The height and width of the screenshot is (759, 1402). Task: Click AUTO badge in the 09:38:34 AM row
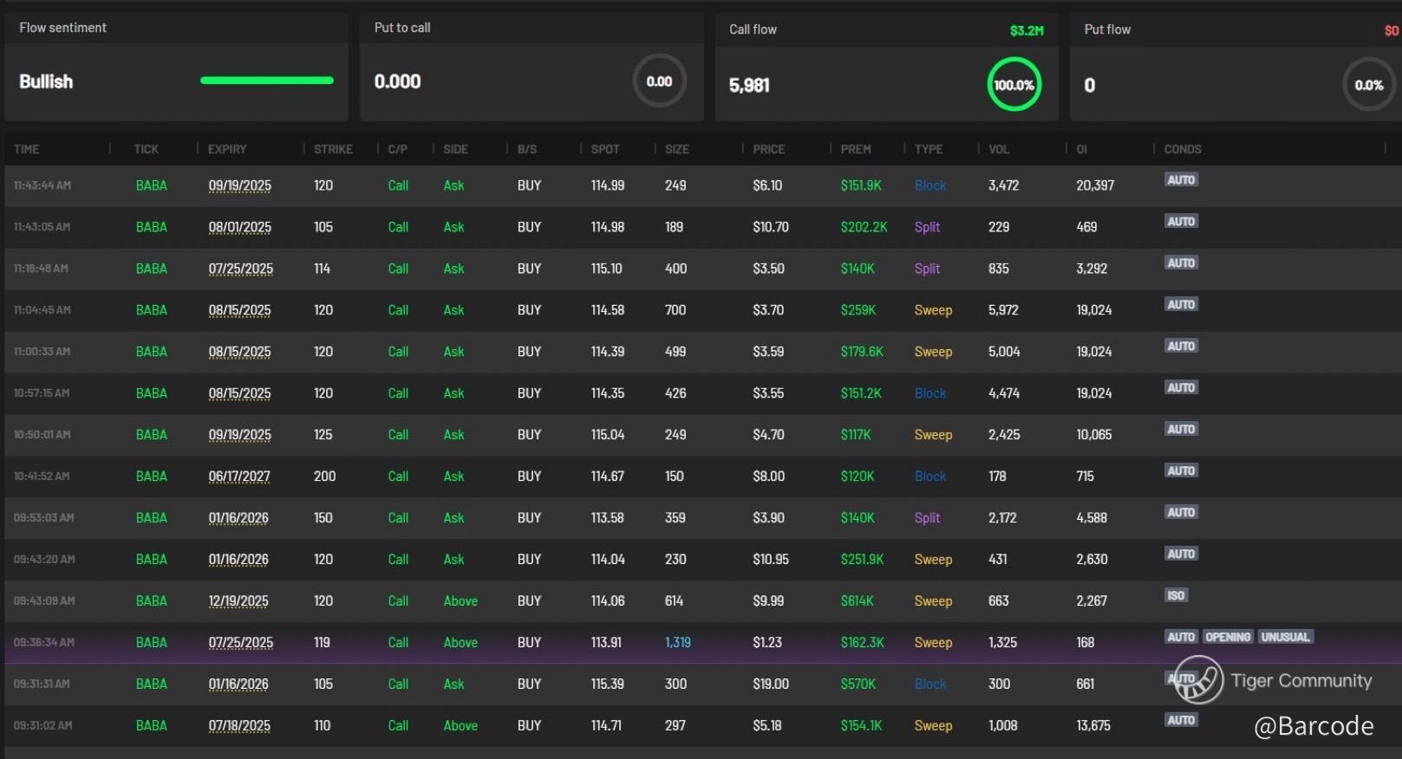1181,637
